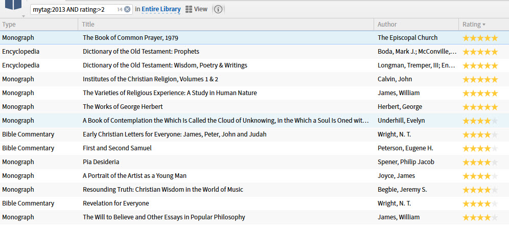Select Dictionary of the Old Testament: Wisdom, Poetry & Writings
The image size is (509, 227).
(165, 65)
